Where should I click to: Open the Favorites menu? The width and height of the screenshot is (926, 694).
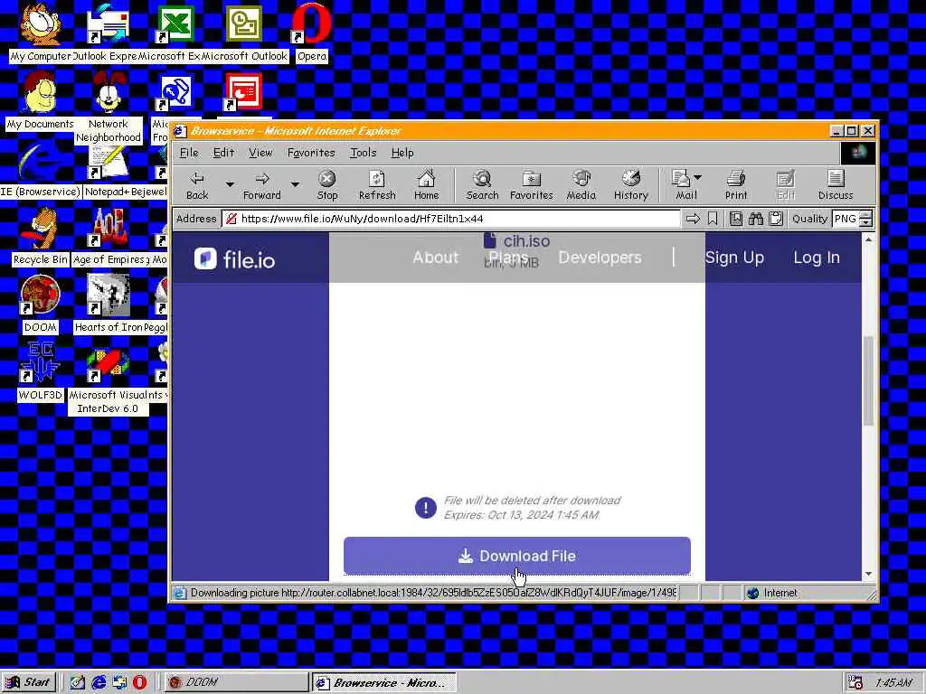point(311,153)
